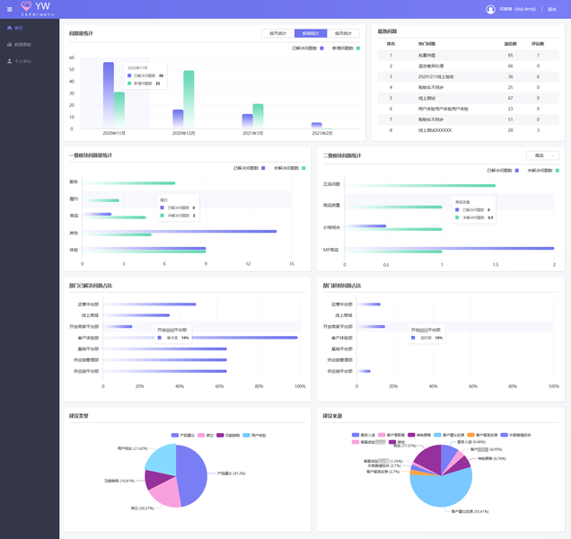Toggle 其它 legend in 建议类型 pie
The width and height of the screenshot is (571, 539).
[x=206, y=436]
